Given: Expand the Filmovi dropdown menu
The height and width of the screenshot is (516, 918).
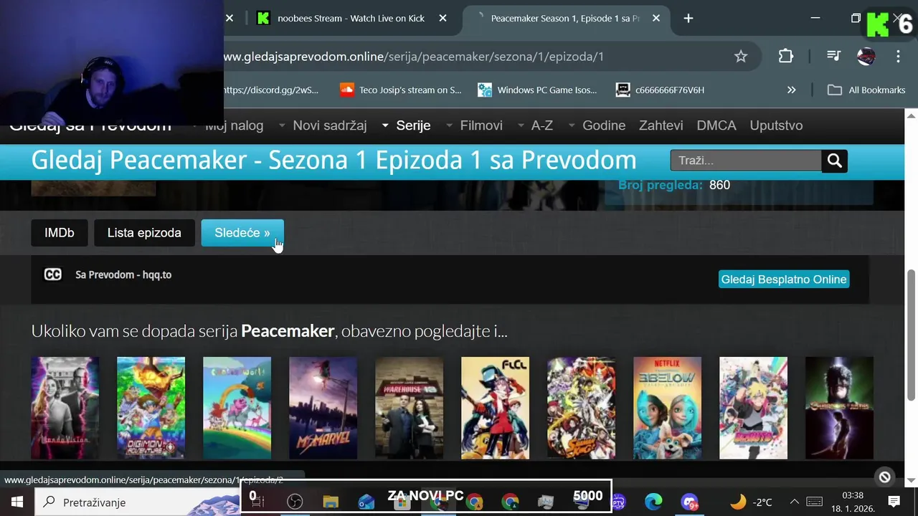Looking at the screenshot, I should (474, 125).
